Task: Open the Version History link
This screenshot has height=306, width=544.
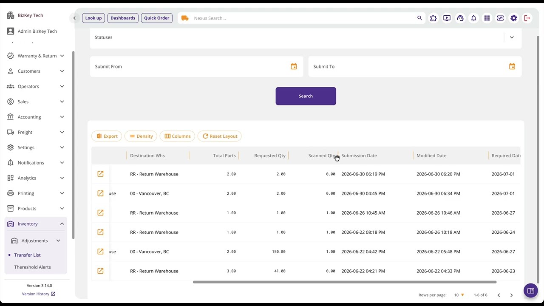Action: click(x=38, y=294)
